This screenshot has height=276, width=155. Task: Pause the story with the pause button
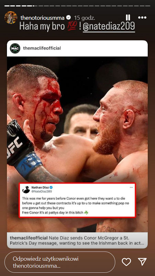128,18
